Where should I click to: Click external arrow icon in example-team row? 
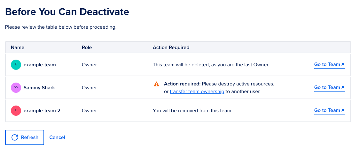[x=343, y=64]
